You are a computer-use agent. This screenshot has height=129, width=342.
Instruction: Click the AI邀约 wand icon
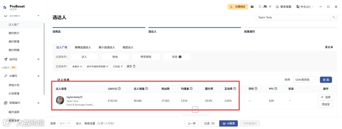(6, 76)
